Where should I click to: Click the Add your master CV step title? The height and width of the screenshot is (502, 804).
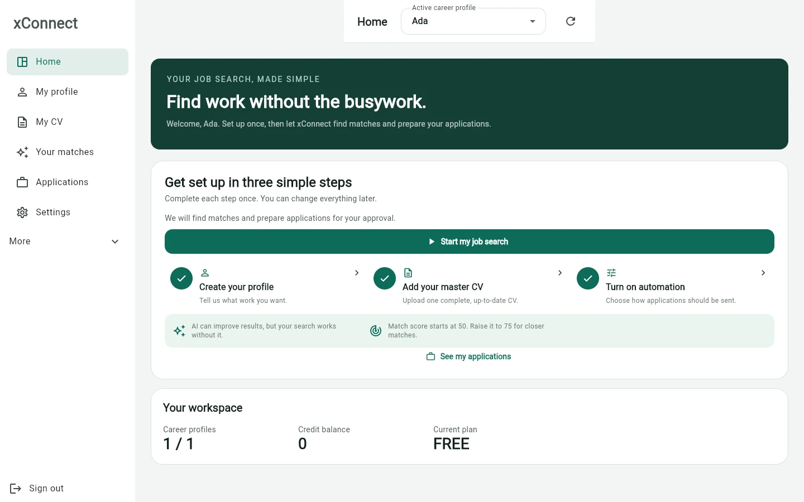click(443, 287)
